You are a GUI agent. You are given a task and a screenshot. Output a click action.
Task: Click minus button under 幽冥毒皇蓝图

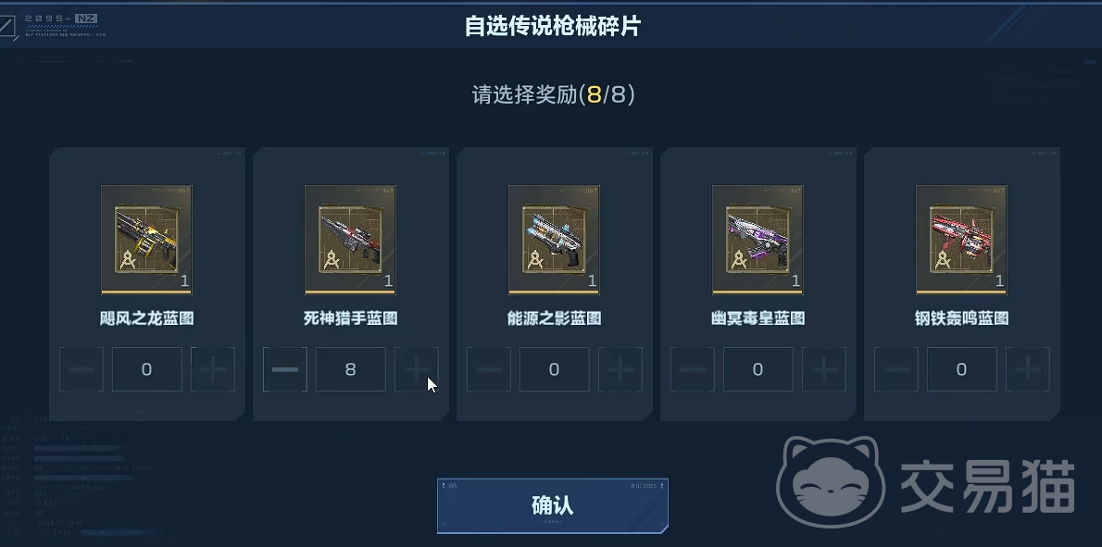693,369
